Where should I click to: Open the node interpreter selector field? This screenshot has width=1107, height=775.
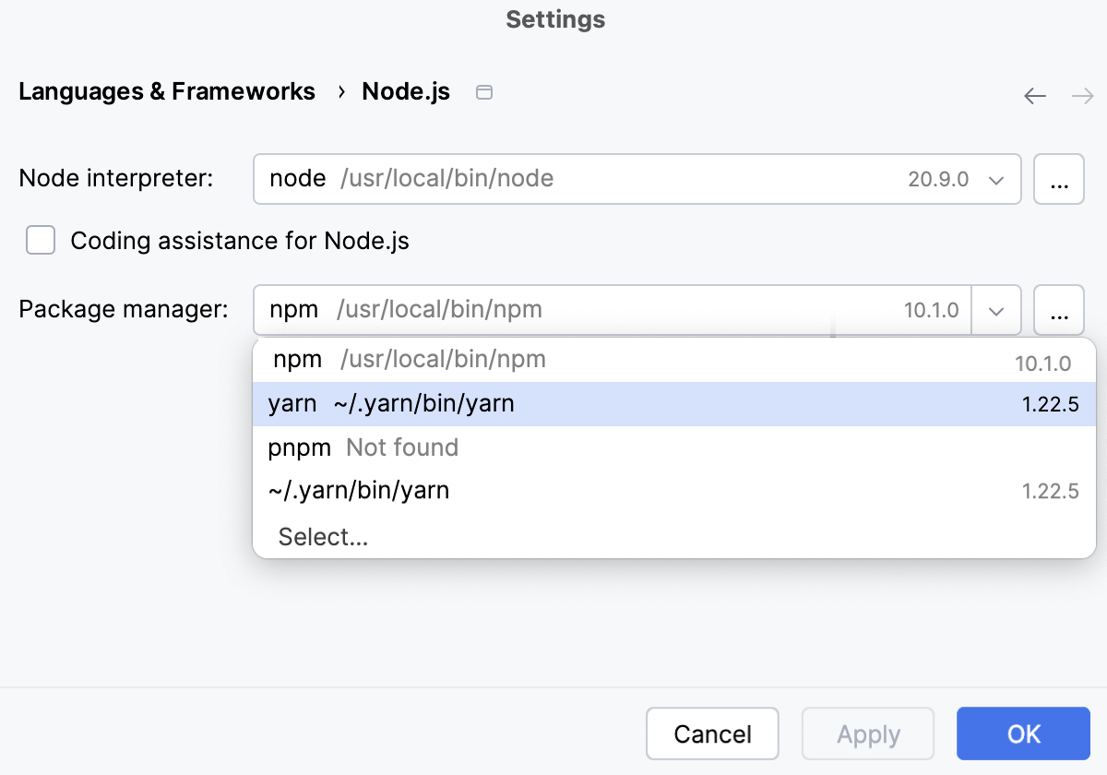[553, 179]
